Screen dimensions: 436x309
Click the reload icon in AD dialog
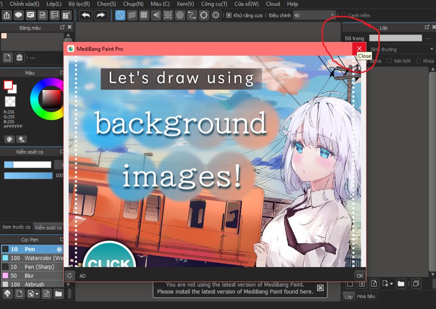[69, 275]
